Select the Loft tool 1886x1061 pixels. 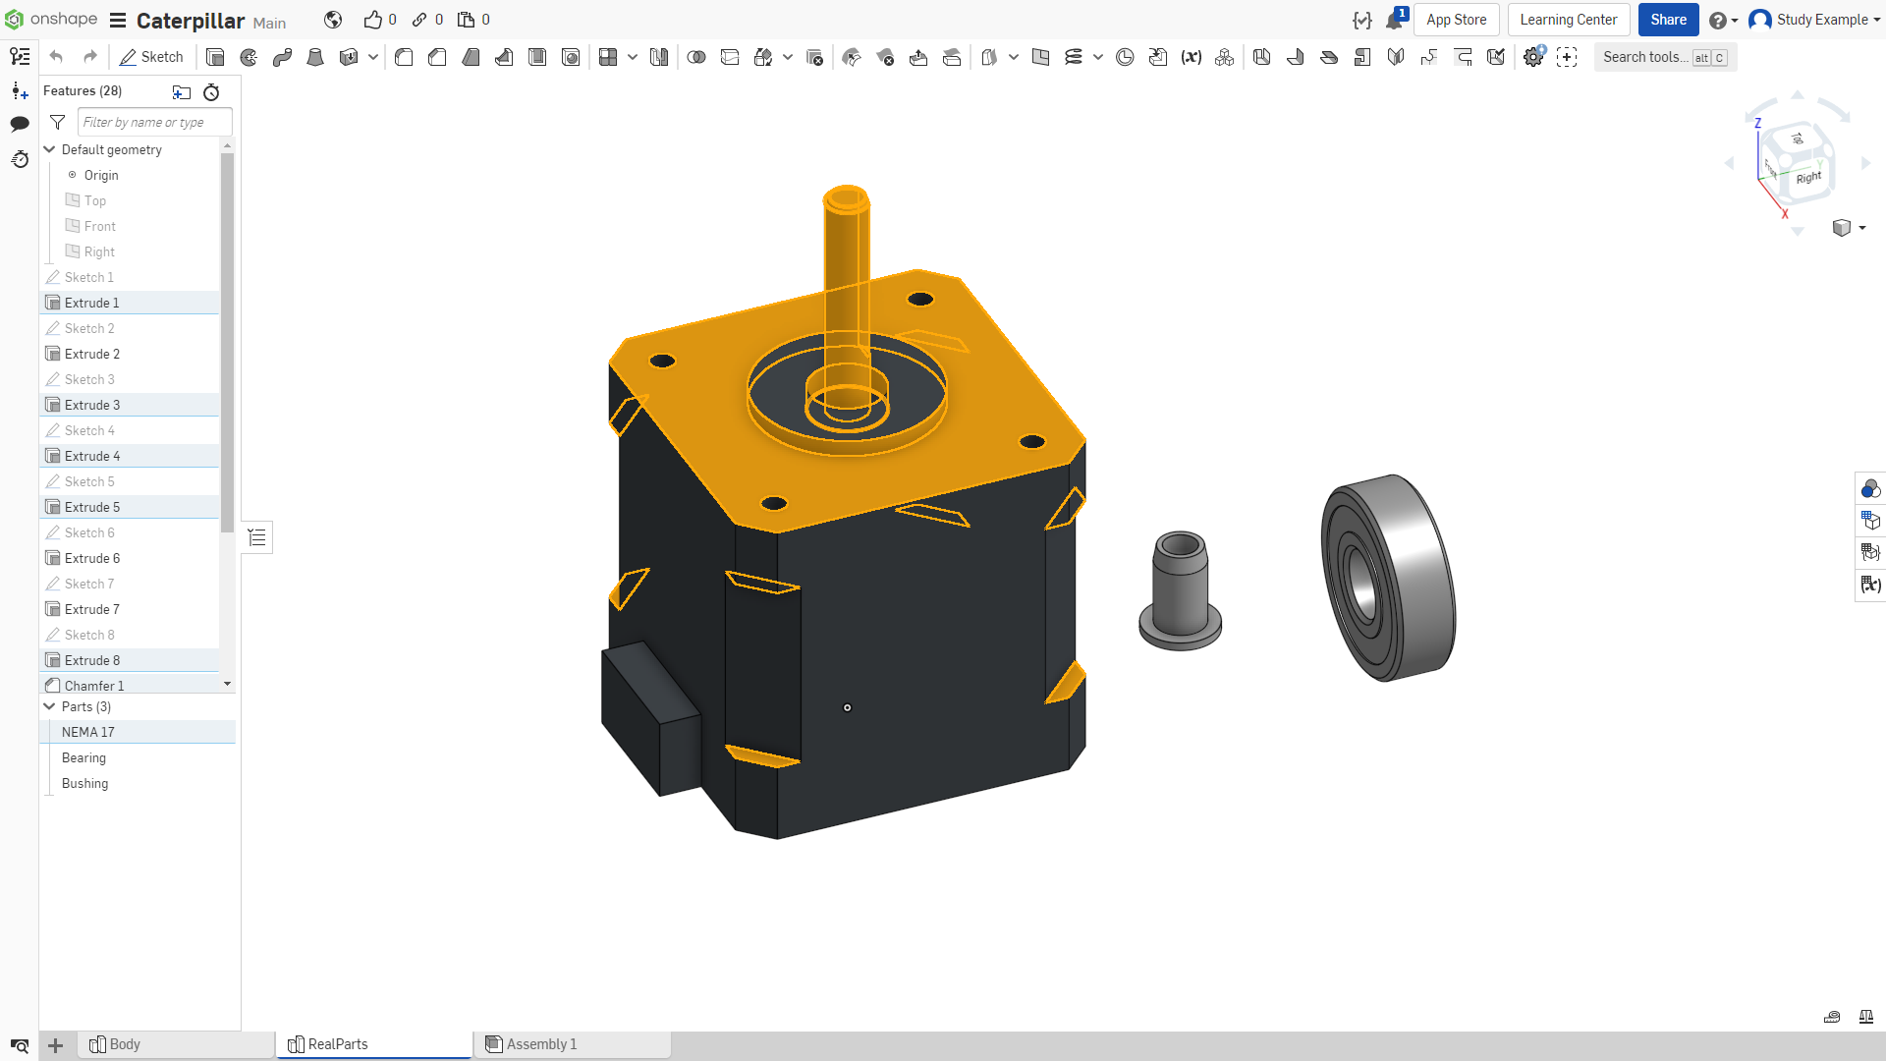click(315, 57)
